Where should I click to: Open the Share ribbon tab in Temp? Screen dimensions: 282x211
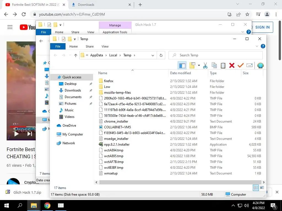click(90, 46)
